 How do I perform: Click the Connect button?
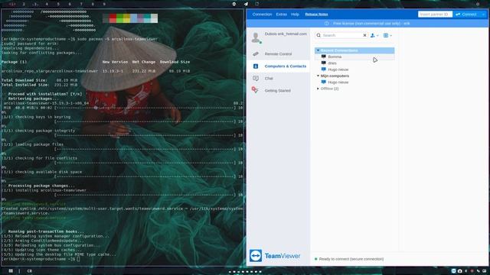466,15
